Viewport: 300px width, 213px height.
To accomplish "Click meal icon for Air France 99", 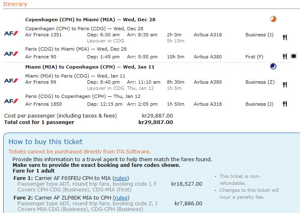I will (285, 85).
